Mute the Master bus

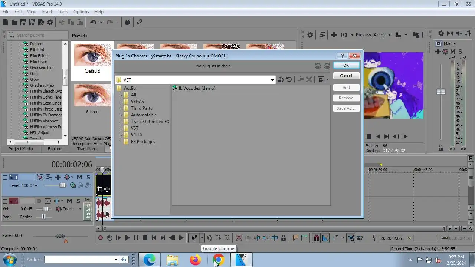(453, 52)
